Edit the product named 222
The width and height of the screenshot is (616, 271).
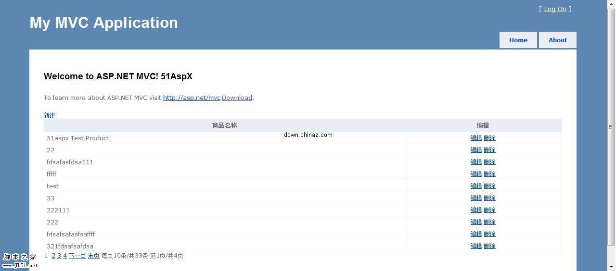coord(476,222)
